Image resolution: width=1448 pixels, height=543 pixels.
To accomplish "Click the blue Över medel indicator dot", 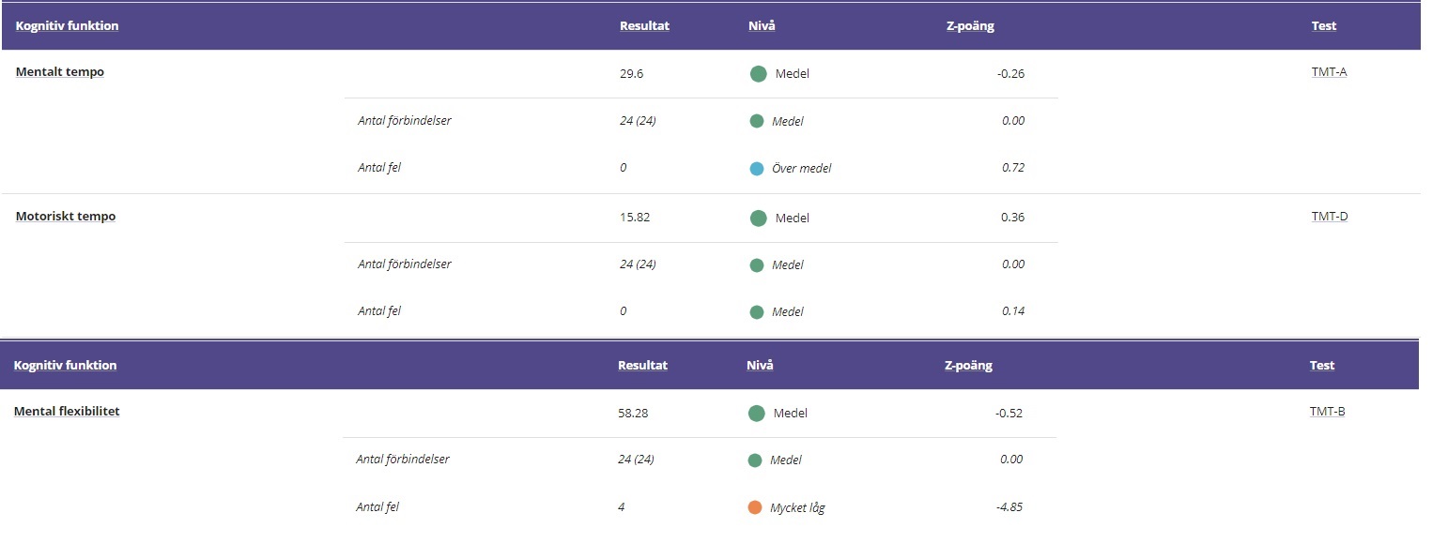I will coord(757,169).
